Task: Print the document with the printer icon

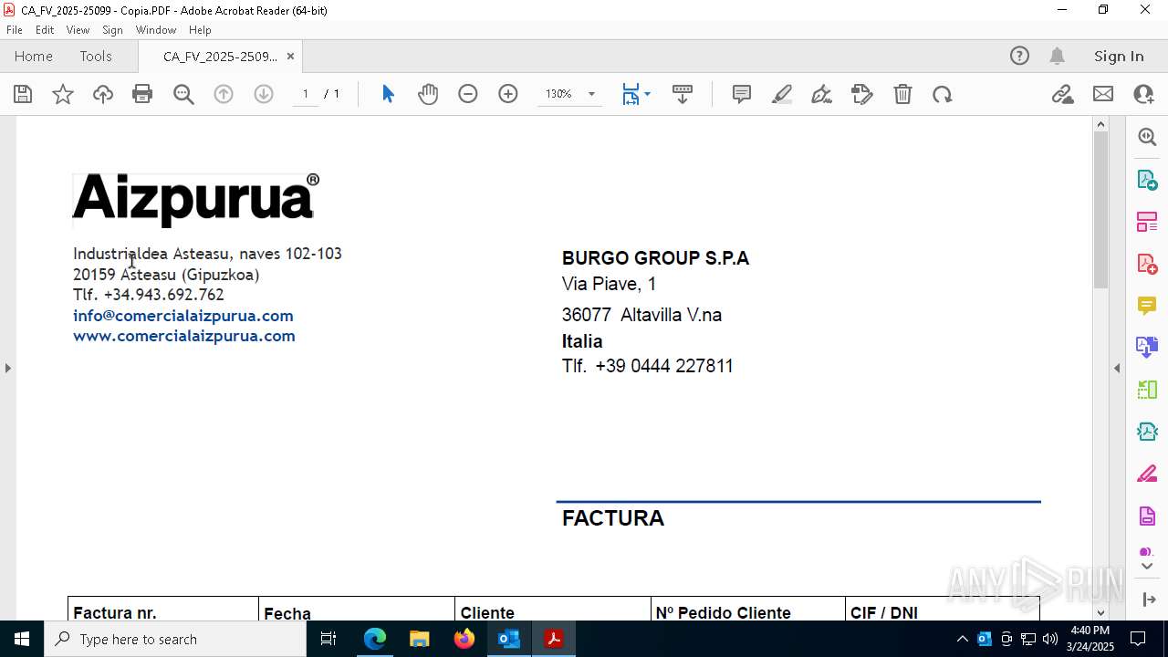Action: pos(142,94)
